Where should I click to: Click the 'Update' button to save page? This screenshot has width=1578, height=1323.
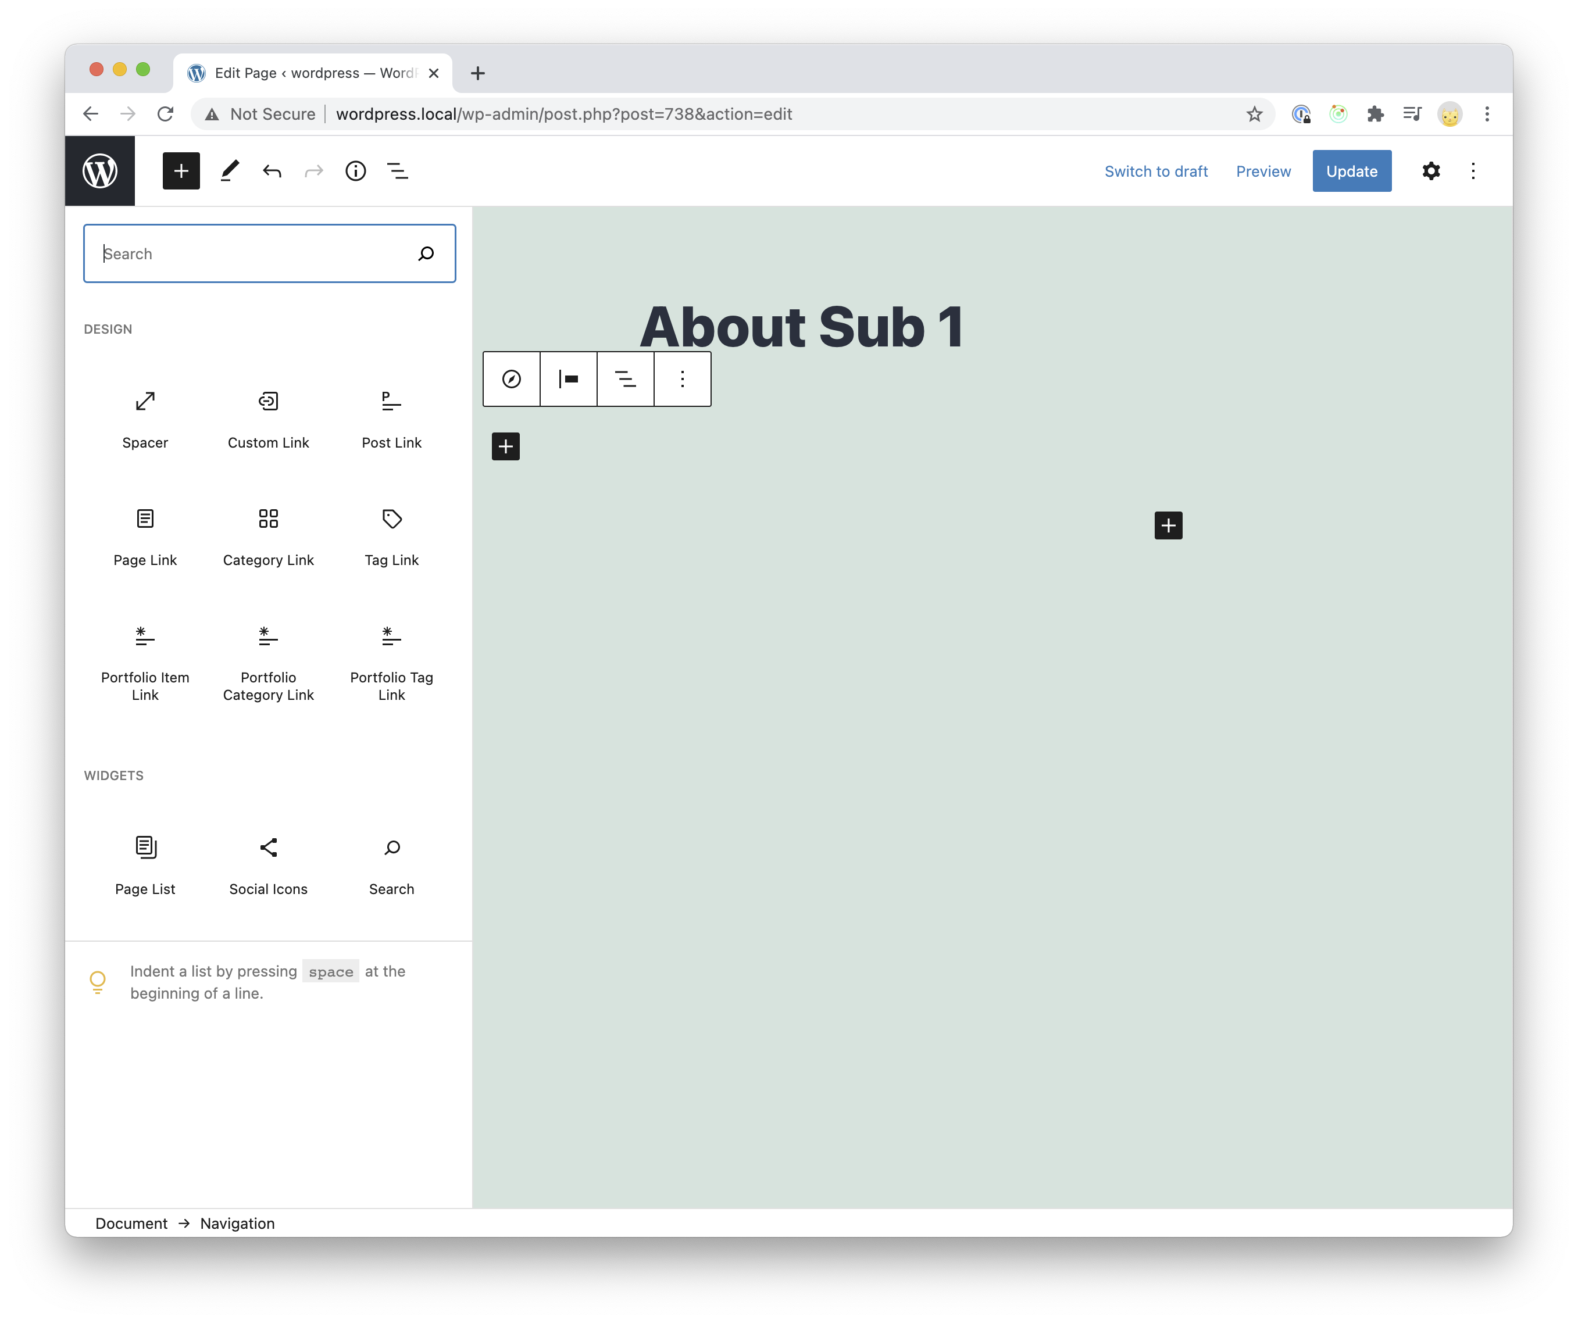tap(1351, 171)
